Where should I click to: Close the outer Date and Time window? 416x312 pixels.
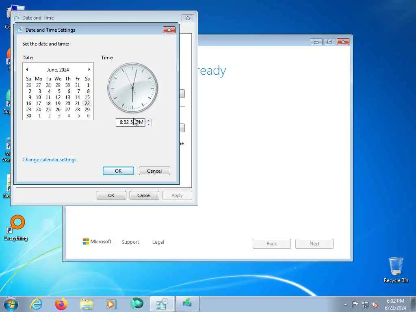(x=188, y=17)
